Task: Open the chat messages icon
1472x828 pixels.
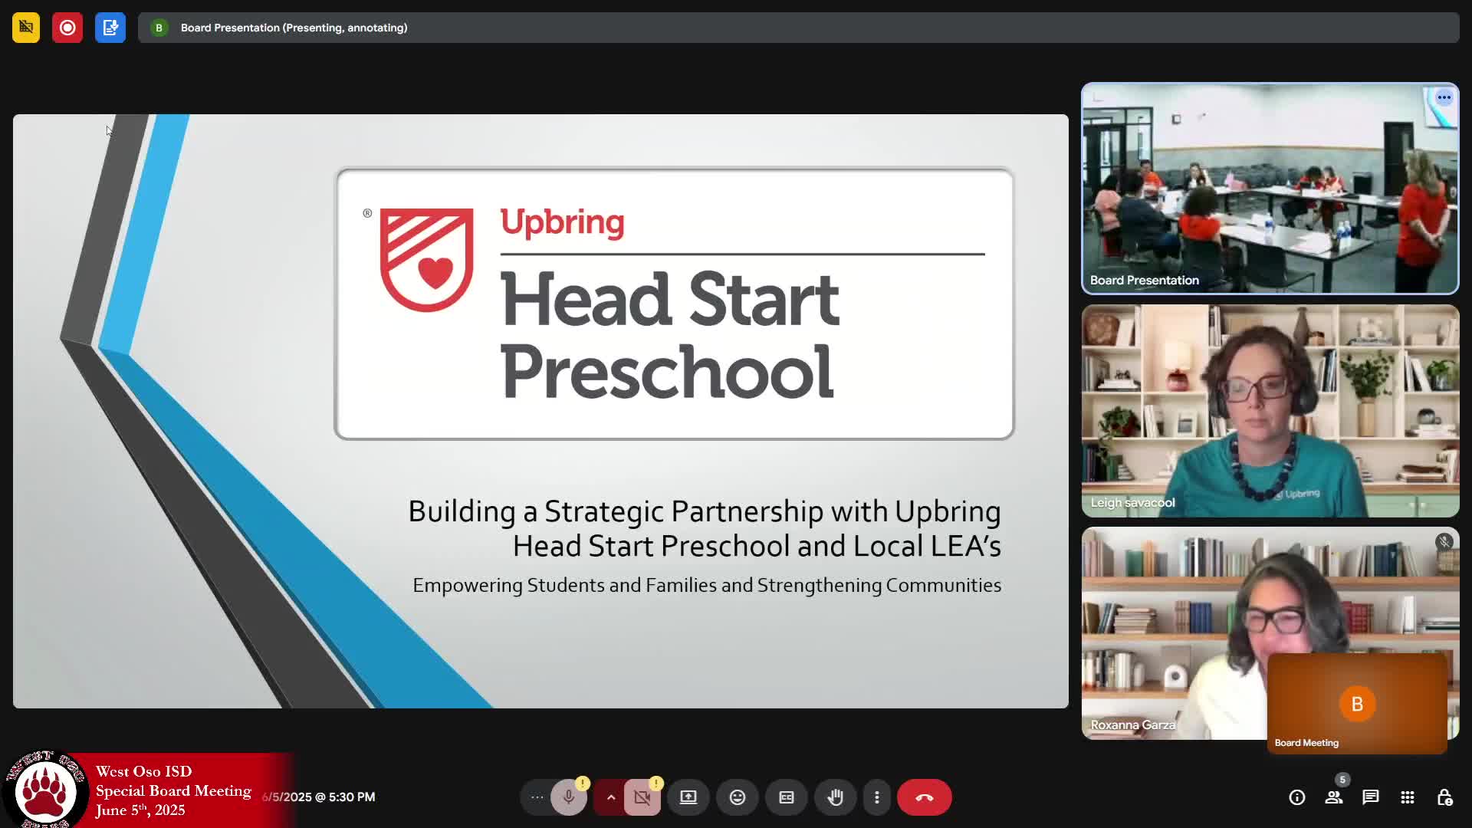Action: 1370,797
